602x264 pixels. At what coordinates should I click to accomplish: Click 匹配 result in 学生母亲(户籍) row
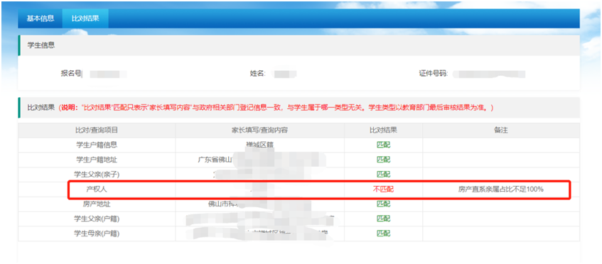point(383,233)
